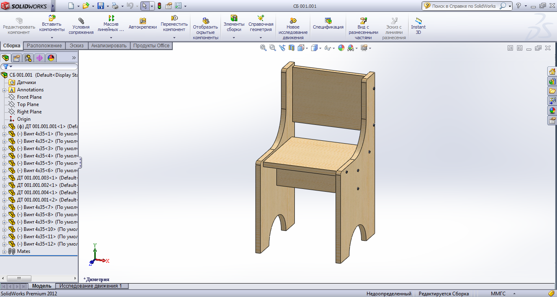The image size is (557, 297).
Task: Open Условия сопряжения mate tool
Action: click(x=81, y=27)
